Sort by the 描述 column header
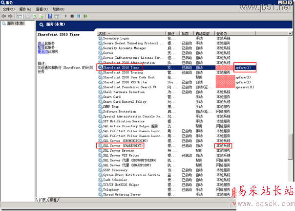Screen dimensions: 295x211 (x=173, y=34)
